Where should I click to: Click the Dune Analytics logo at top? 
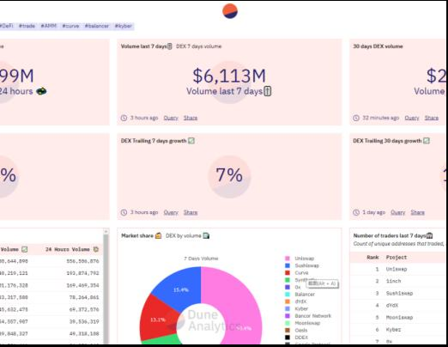tap(230, 11)
